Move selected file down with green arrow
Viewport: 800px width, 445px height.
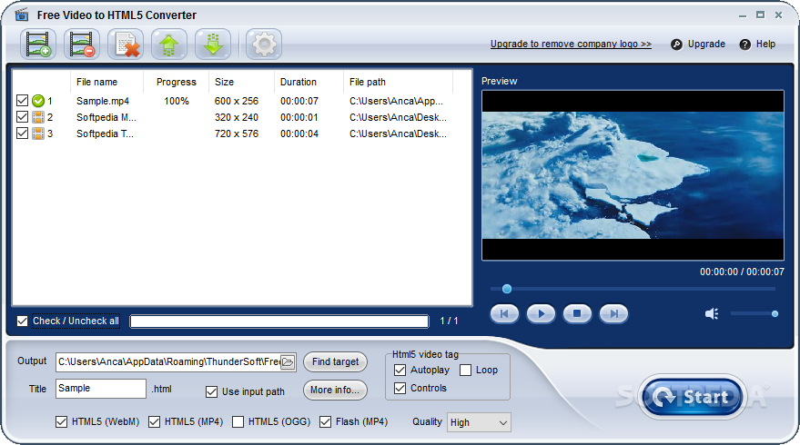[213, 44]
